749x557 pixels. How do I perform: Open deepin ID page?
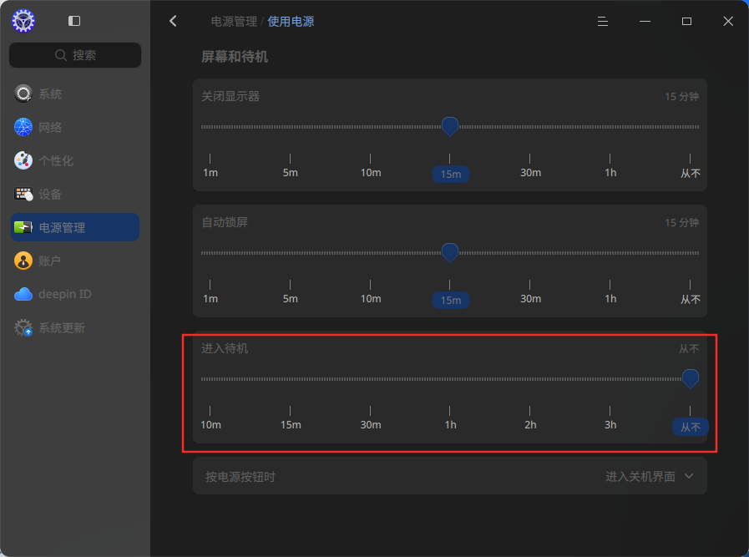75,294
